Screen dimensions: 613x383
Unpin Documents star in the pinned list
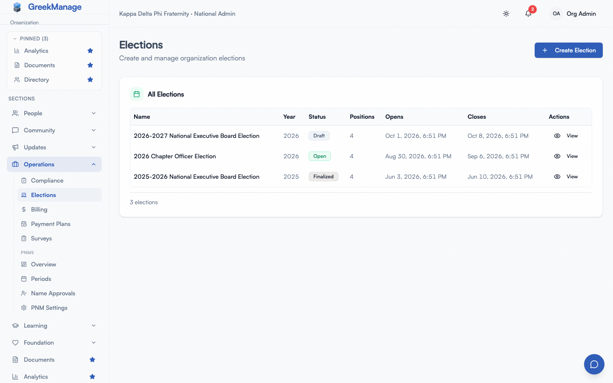coord(90,65)
